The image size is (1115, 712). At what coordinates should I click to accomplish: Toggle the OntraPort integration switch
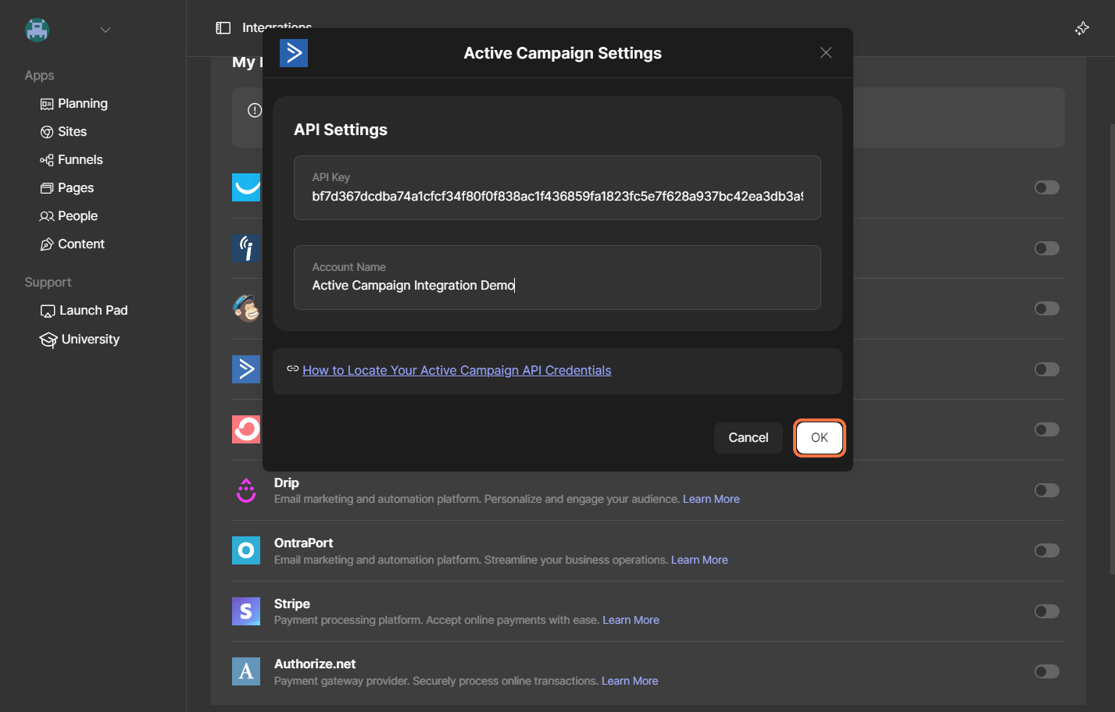(x=1047, y=550)
